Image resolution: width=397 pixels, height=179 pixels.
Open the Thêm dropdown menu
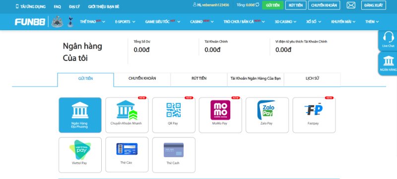372,22
